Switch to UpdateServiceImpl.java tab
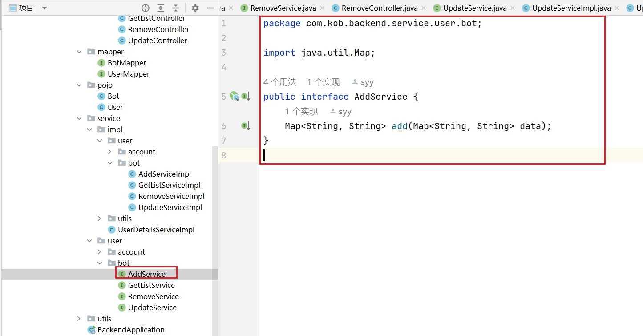The image size is (643, 336). [571, 8]
